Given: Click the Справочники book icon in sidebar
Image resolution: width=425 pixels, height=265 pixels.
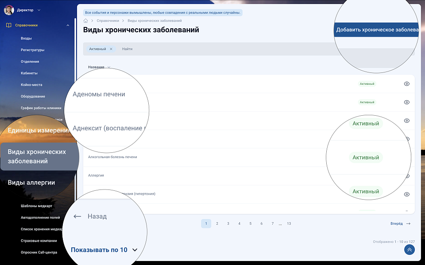Looking at the screenshot, I should click(9, 25).
